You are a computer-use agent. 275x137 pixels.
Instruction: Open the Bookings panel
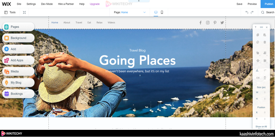tap(18, 94)
